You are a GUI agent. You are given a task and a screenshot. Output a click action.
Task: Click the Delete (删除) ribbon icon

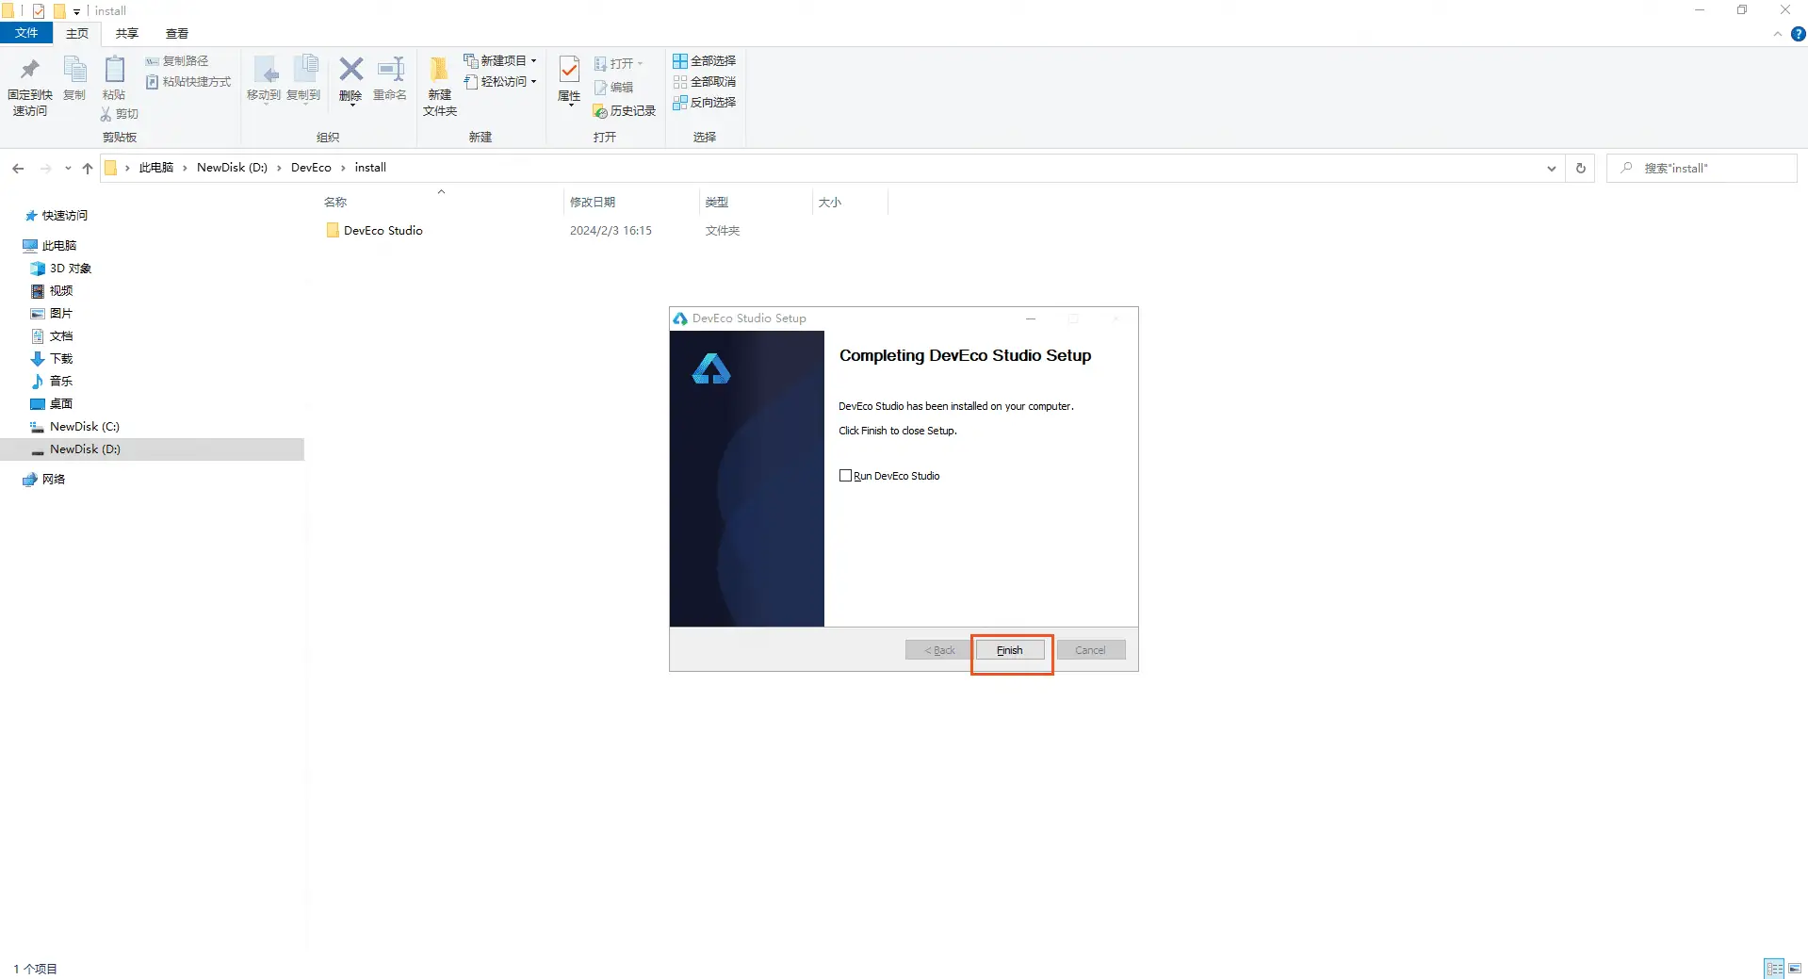pos(350,73)
